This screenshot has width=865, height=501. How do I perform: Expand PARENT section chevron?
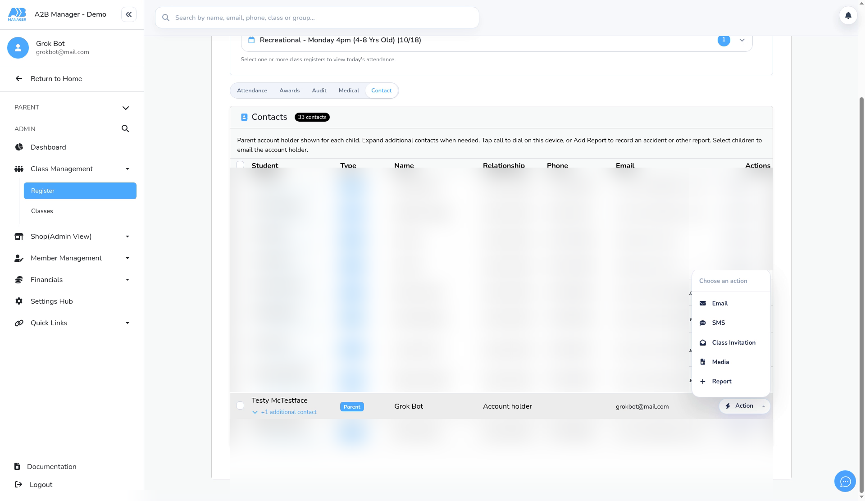coord(126,108)
